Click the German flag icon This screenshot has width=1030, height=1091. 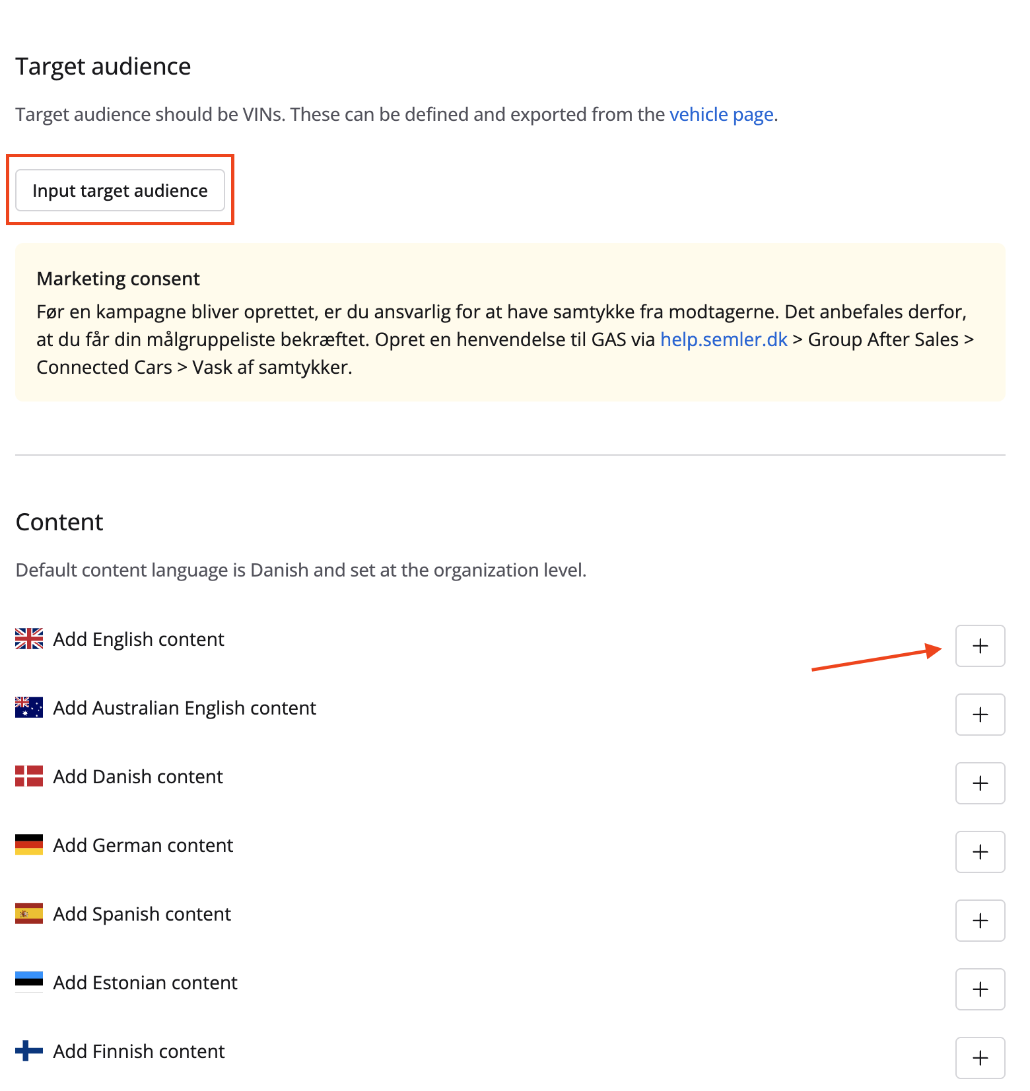click(x=28, y=845)
